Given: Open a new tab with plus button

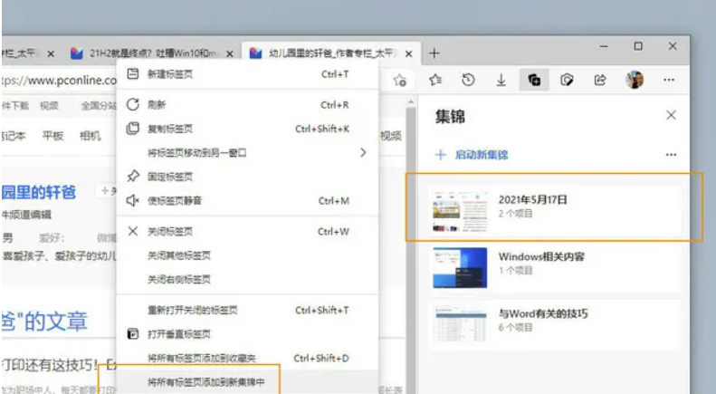Looking at the screenshot, I should click(x=434, y=53).
